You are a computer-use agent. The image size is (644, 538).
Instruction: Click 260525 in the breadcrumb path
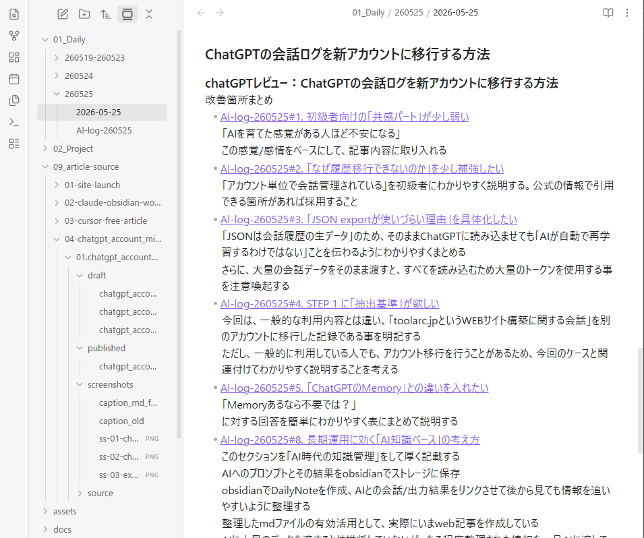pyautogui.click(x=409, y=13)
